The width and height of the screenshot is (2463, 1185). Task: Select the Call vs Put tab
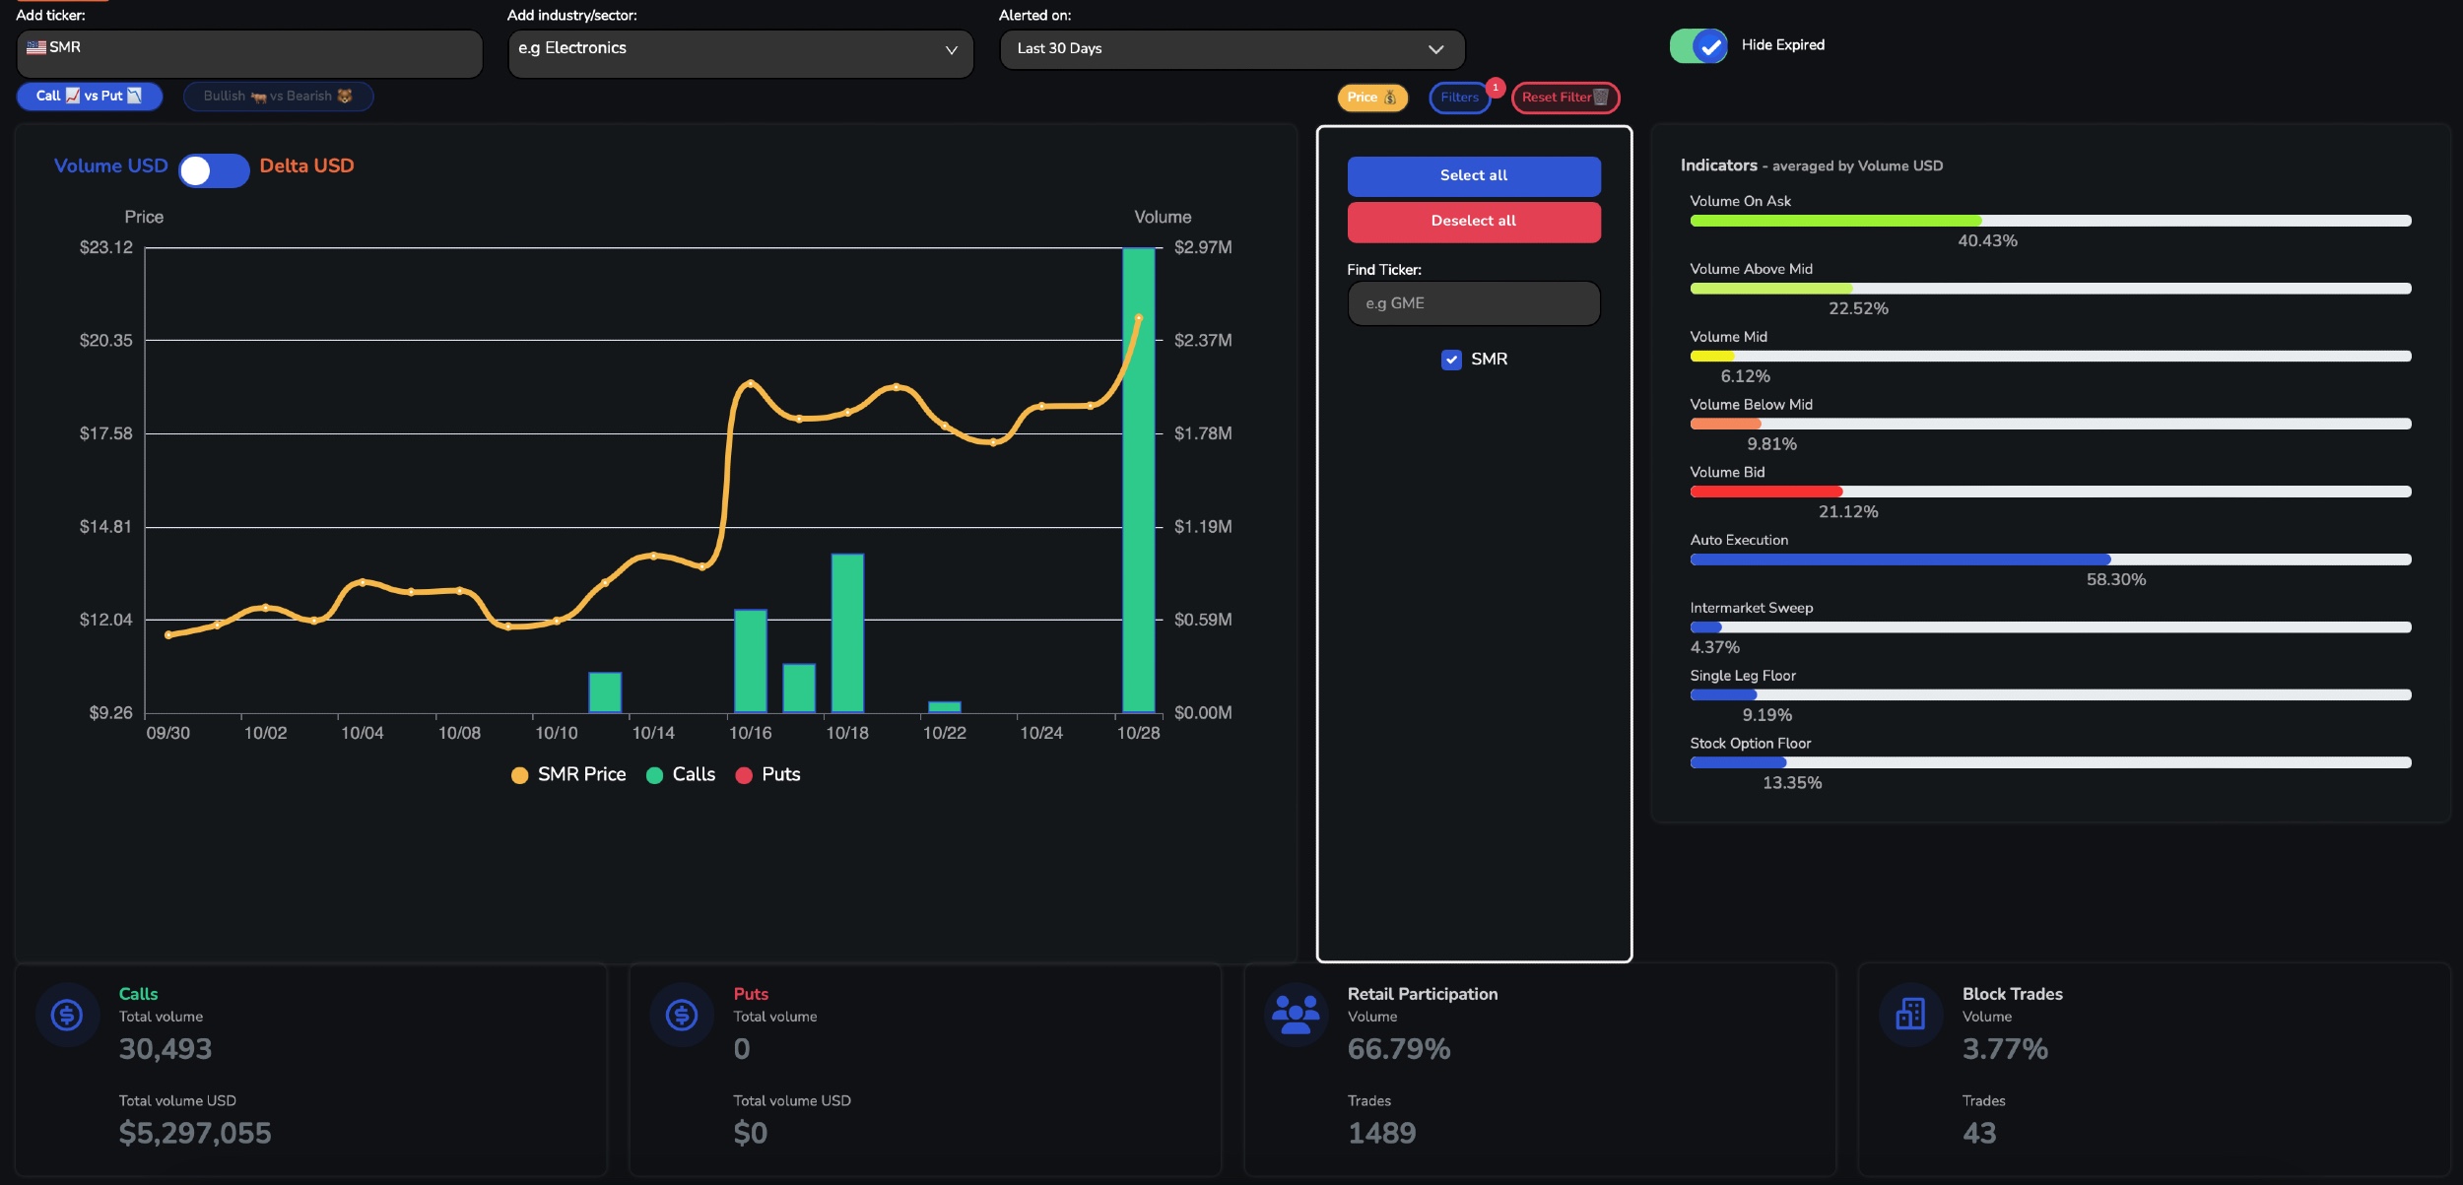point(90,96)
